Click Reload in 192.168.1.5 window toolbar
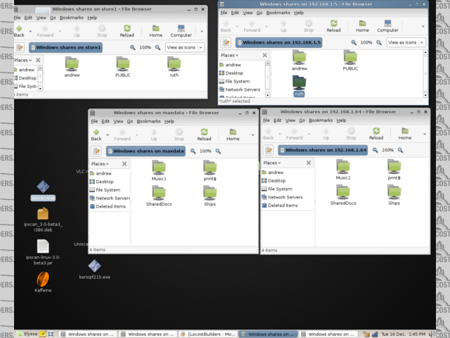The image size is (450, 338). [333, 26]
